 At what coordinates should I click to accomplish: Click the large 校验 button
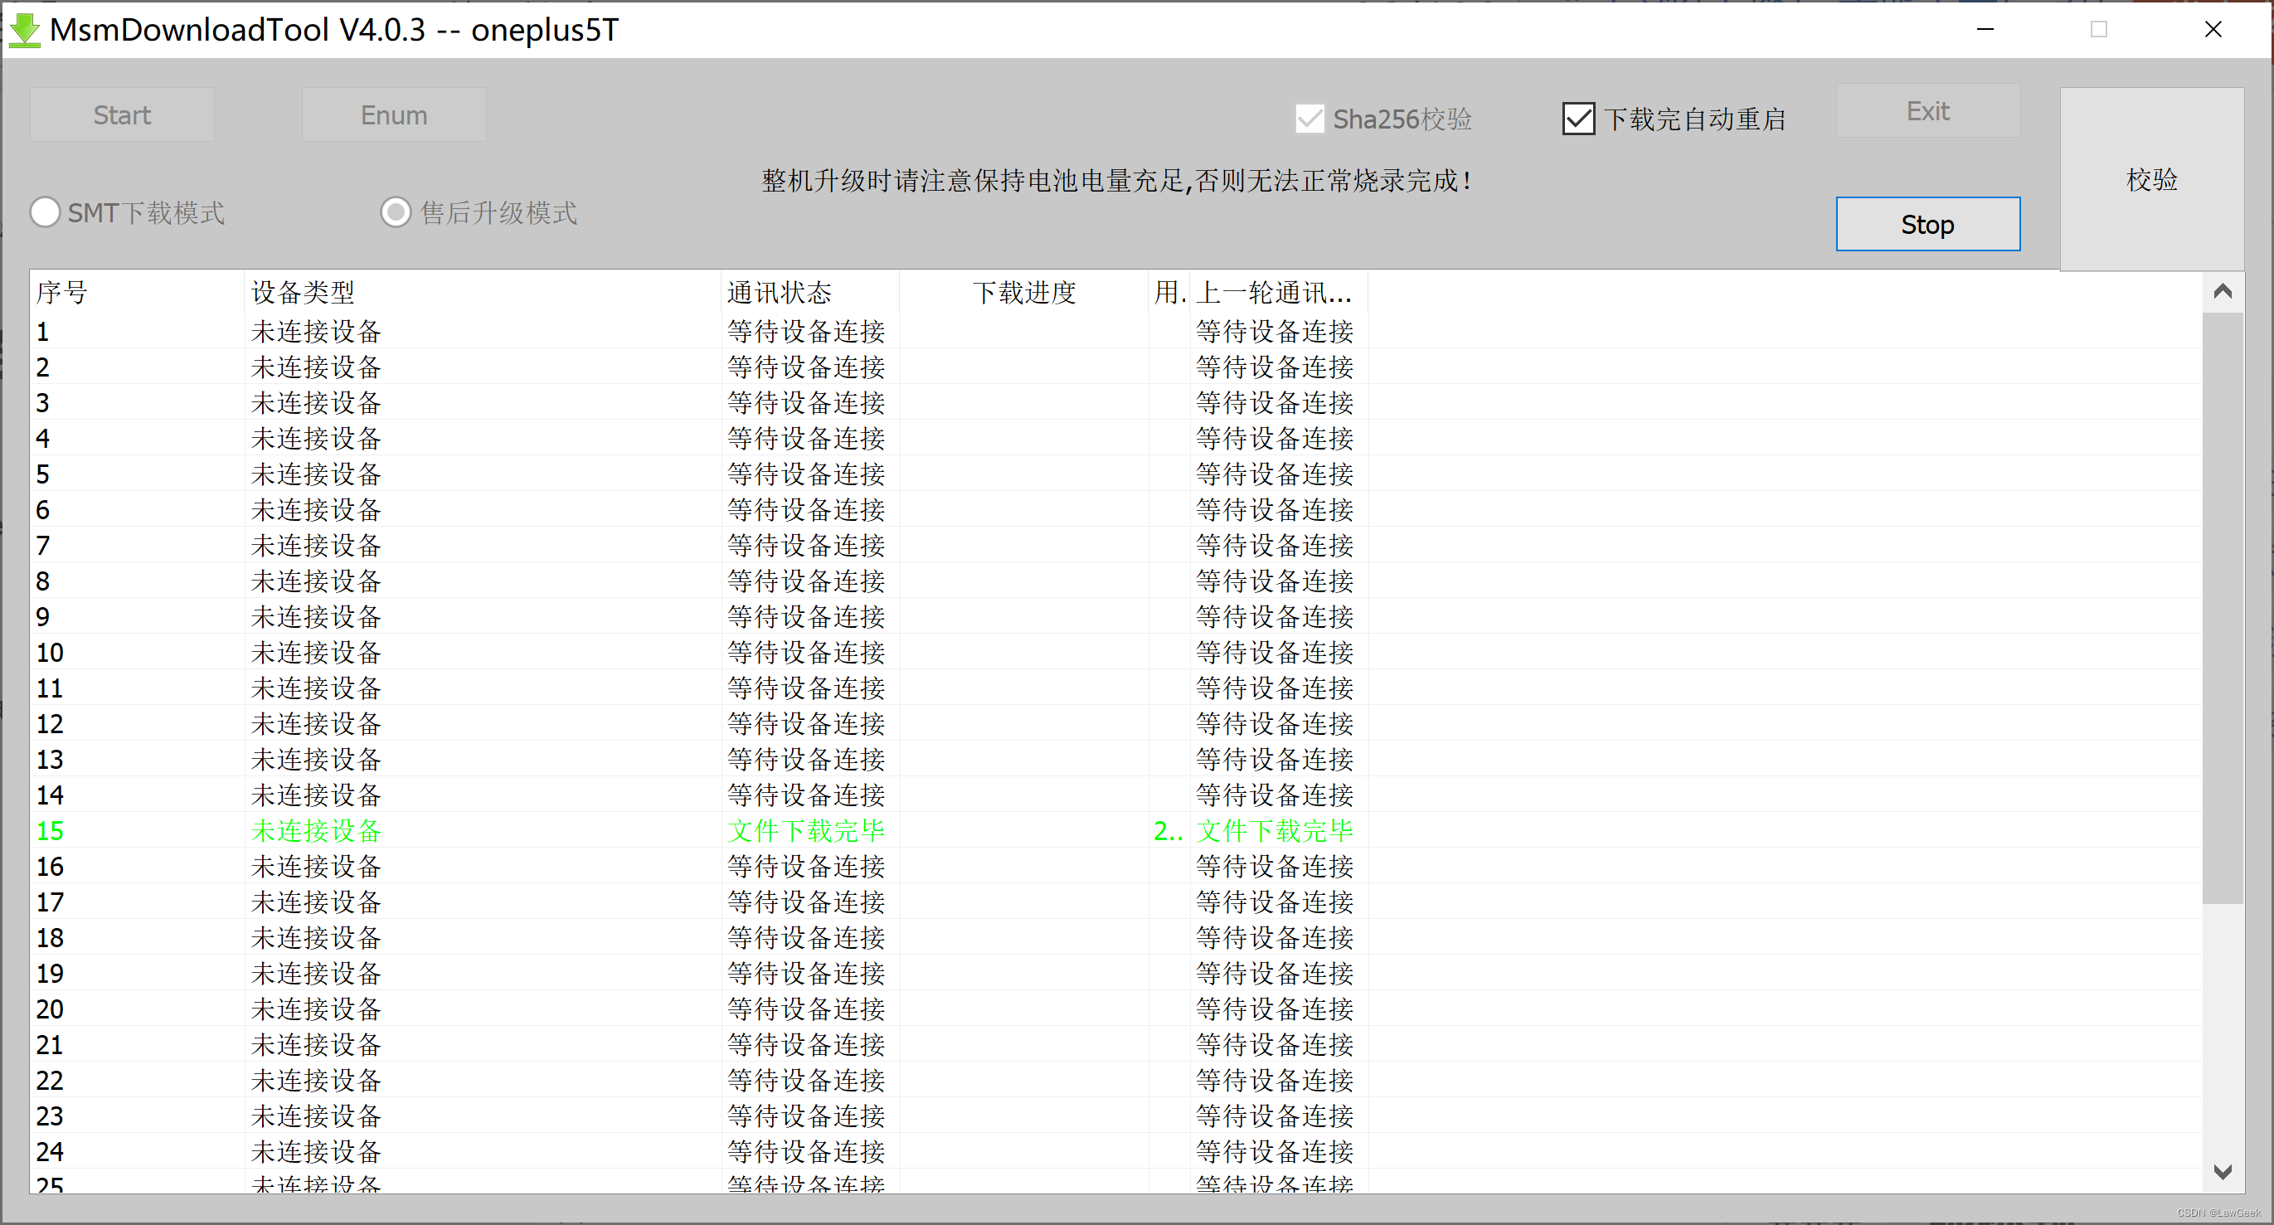(x=2151, y=179)
